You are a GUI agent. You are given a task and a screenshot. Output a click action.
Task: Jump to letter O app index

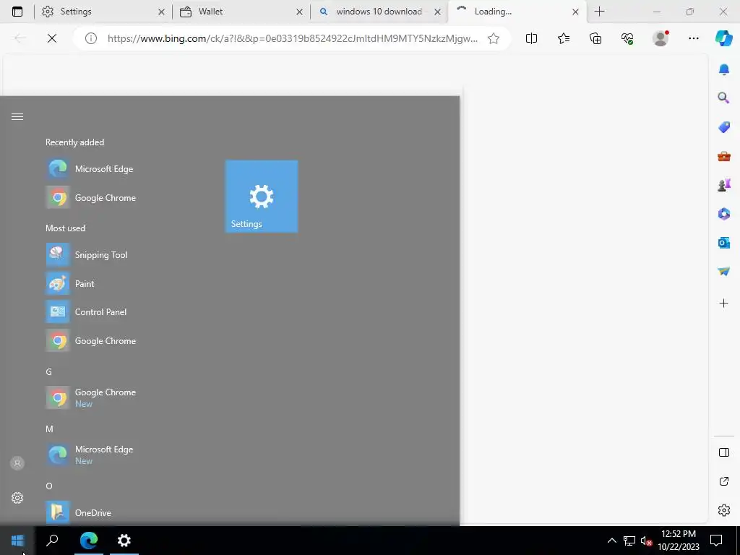tap(49, 486)
